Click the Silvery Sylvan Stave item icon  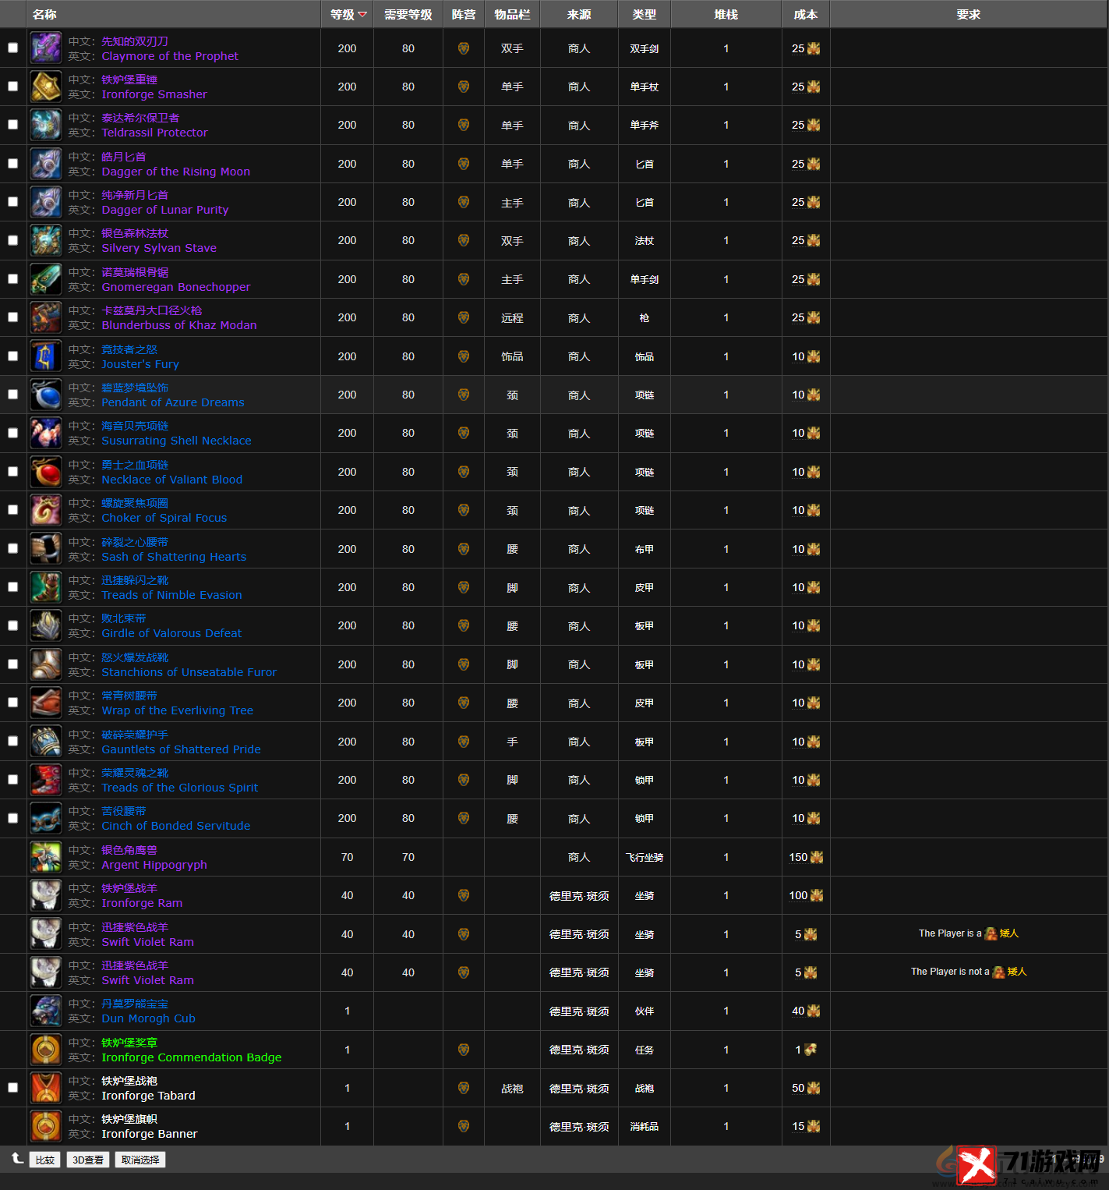(46, 240)
